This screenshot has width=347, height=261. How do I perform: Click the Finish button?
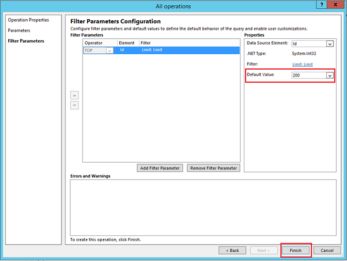point(296,250)
